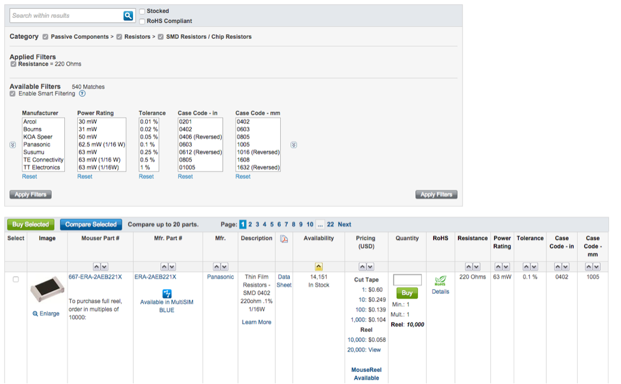Enlarge the resistor product image

[x=46, y=313]
